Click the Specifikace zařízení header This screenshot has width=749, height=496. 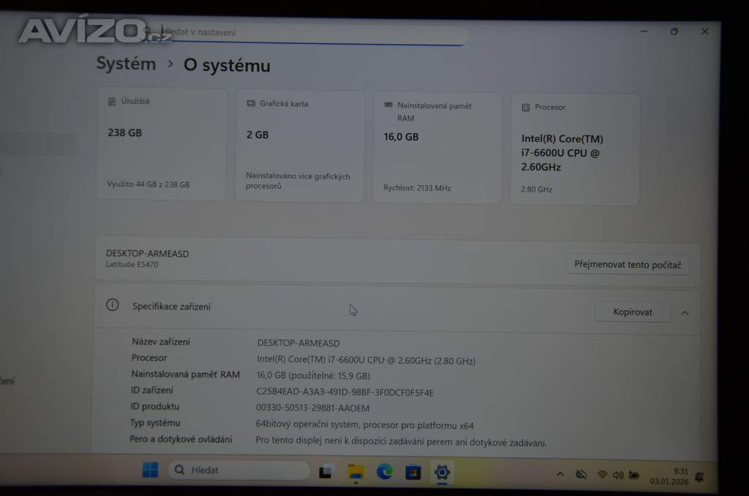point(172,307)
